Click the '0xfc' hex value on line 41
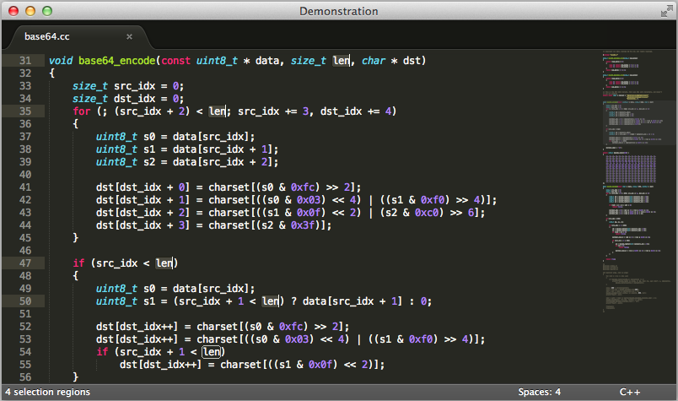678x401 pixels. (303, 187)
